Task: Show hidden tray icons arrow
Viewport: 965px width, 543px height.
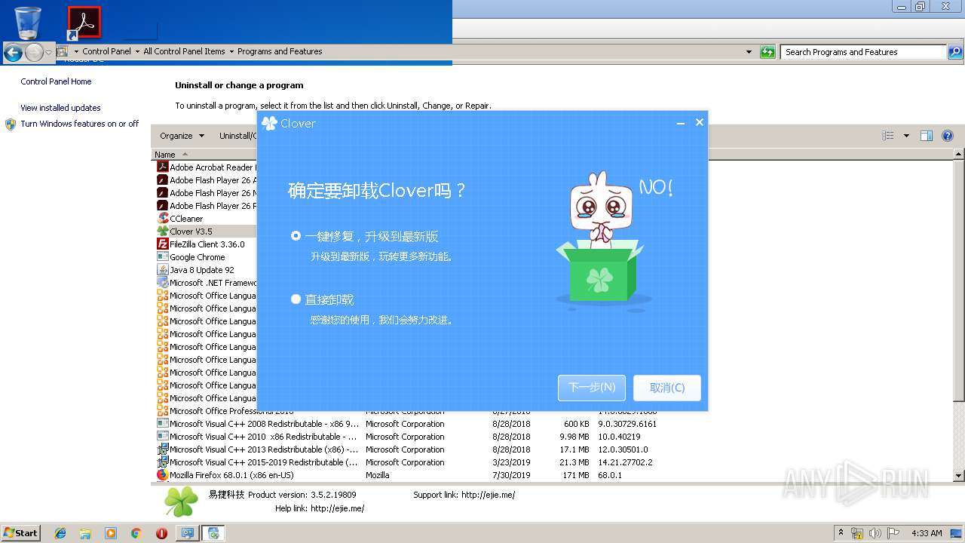Action: tap(841, 532)
